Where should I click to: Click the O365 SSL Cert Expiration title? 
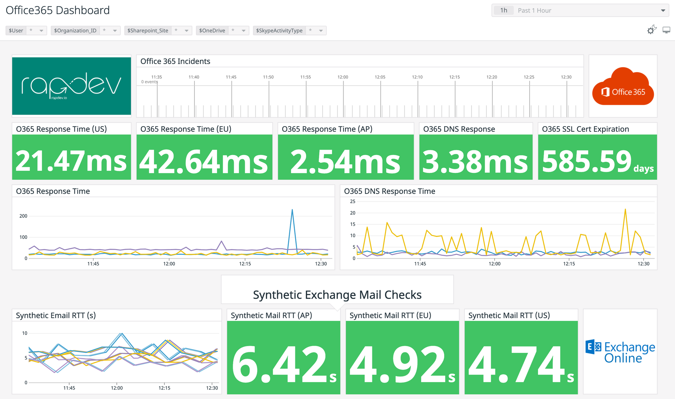586,129
